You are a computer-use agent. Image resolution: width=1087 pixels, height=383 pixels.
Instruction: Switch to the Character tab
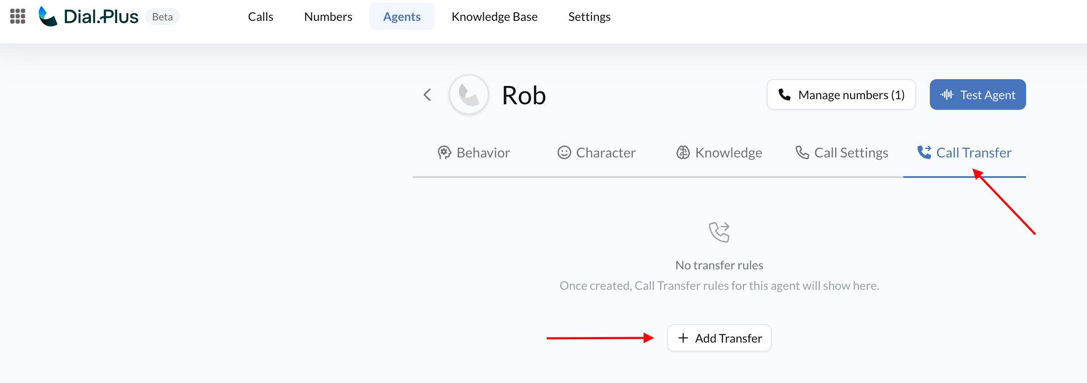pos(605,153)
